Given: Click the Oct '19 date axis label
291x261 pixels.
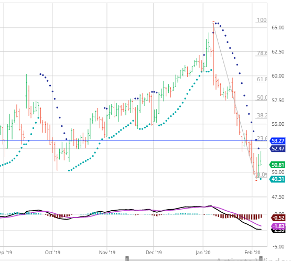Looking at the screenshot, I should tap(53, 253).
